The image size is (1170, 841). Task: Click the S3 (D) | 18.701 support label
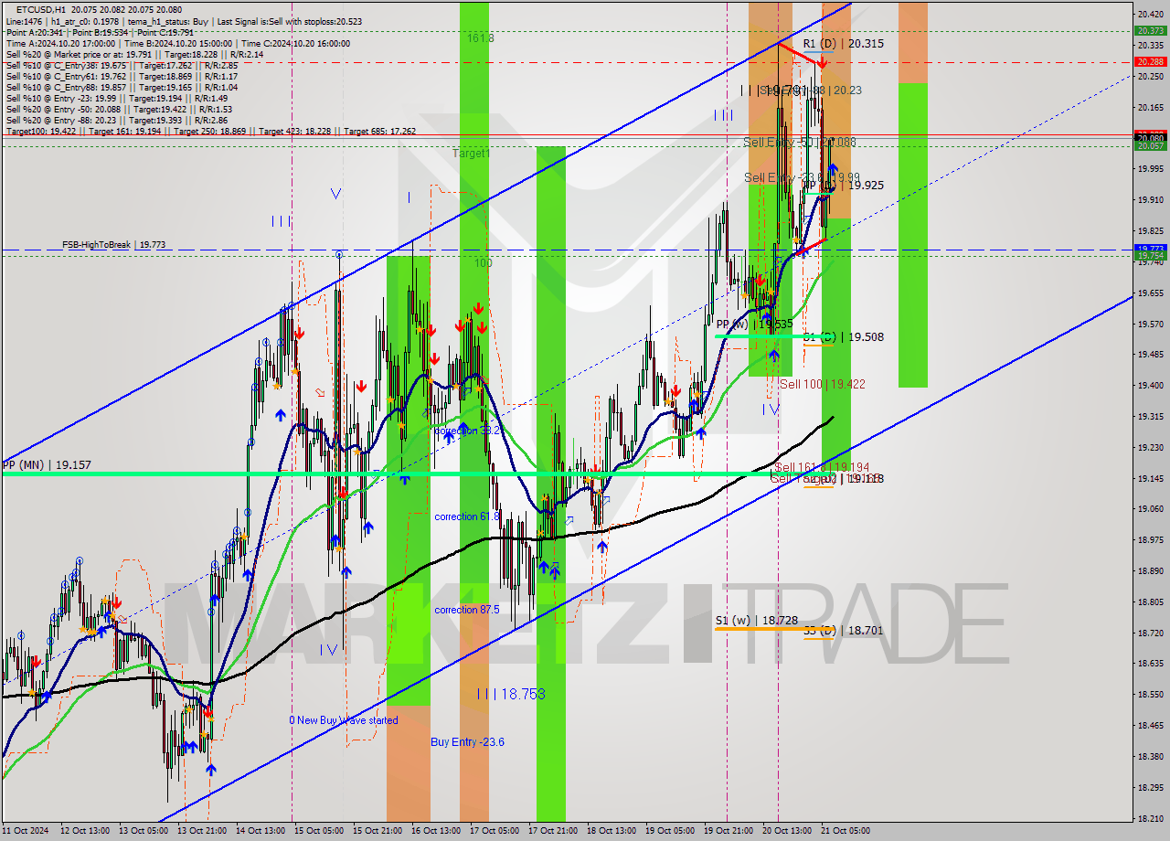click(843, 631)
